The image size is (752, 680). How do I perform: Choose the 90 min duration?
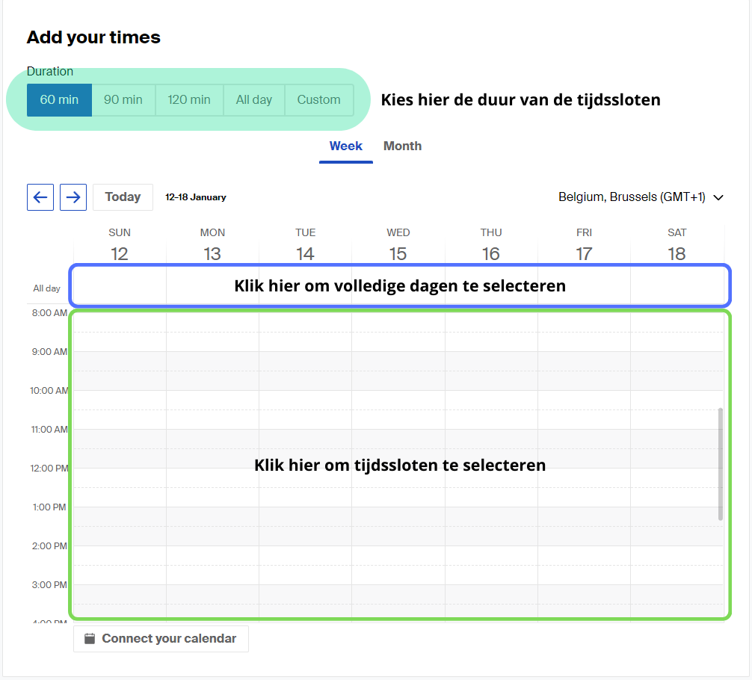pos(123,99)
